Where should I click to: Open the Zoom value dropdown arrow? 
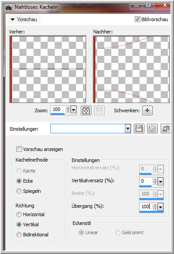[x=74, y=110]
